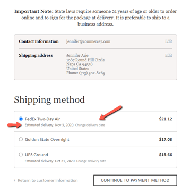Click the $21.12 shipping price
Image resolution: width=191 pixels, height=192 pixels.
(166, 119)
